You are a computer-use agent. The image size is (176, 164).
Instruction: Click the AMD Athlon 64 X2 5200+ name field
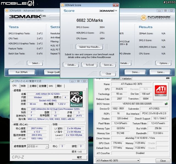coord(48,94)
